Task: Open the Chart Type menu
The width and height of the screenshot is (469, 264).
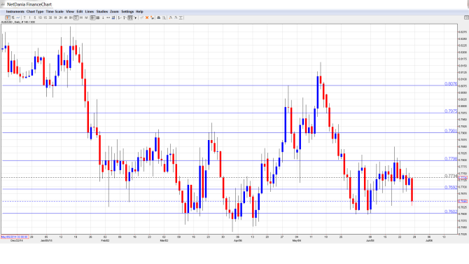Action: [35, 11]
